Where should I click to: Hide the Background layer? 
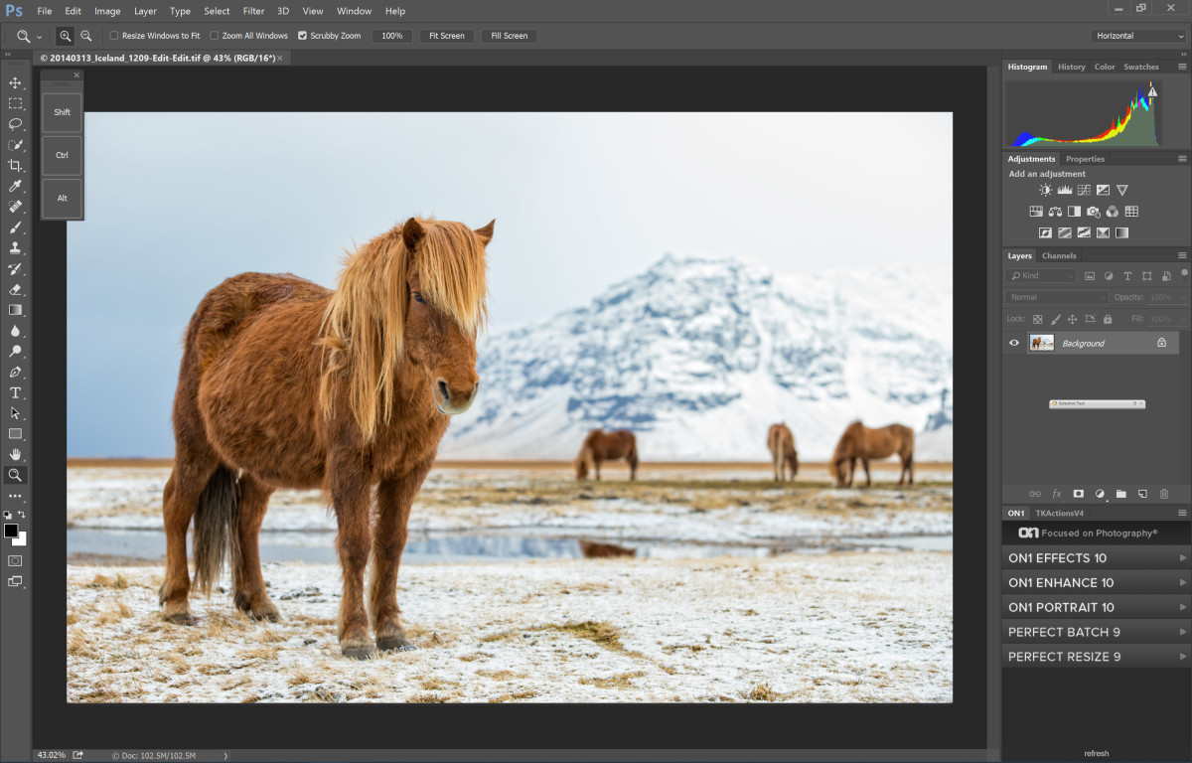[1013, 342]
